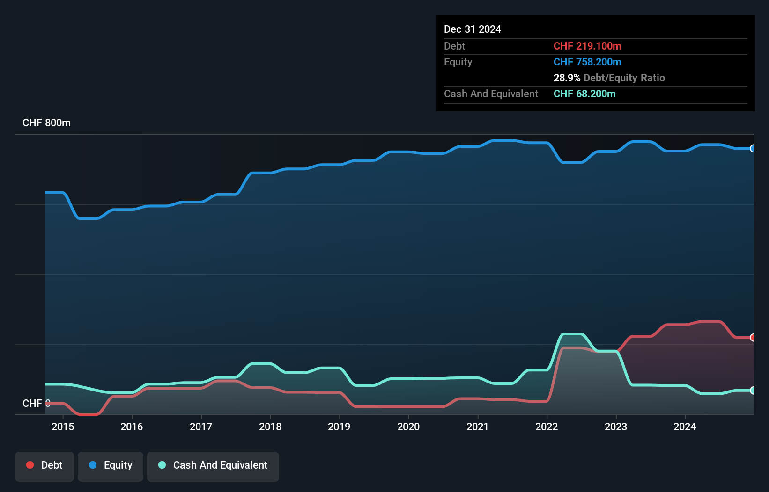
Task: Toggle the Debt legend button
Action: pyautogui.click(x=44, y=466)
